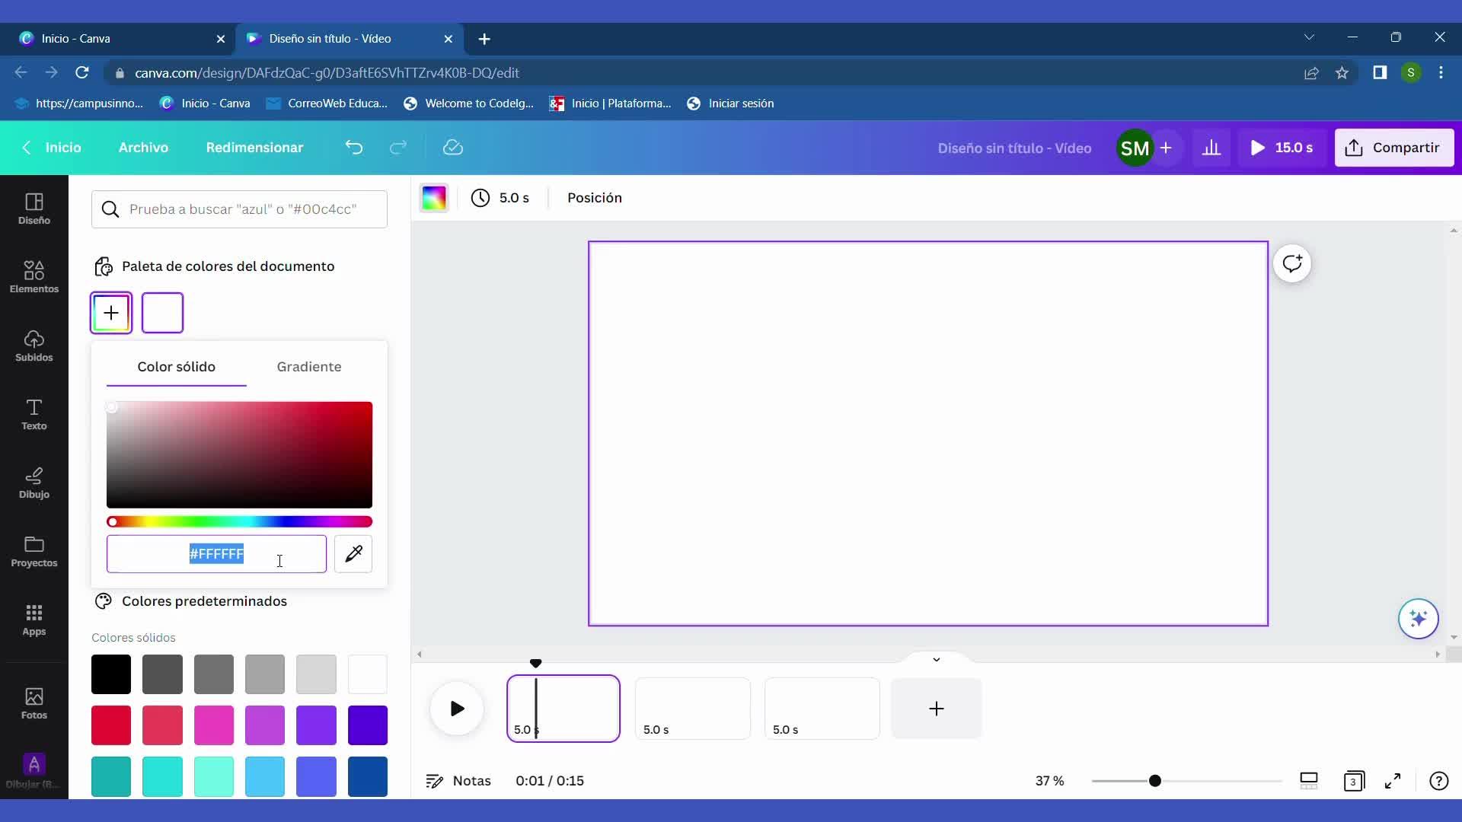Open the Dibujo drawing tool
Viewport: 1462px width, 822px height.
click(34, 482)
